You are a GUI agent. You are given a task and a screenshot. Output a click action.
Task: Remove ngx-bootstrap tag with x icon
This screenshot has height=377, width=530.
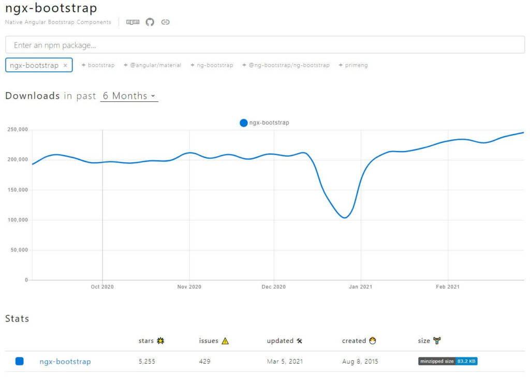point(65,66)
